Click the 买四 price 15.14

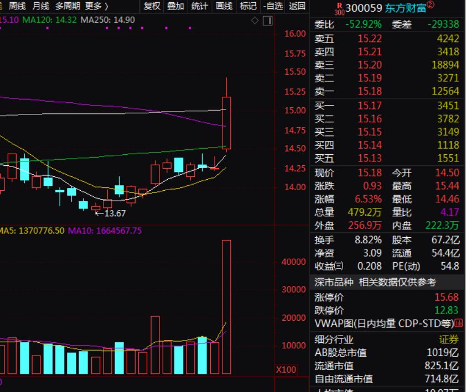tap(369, 145)
